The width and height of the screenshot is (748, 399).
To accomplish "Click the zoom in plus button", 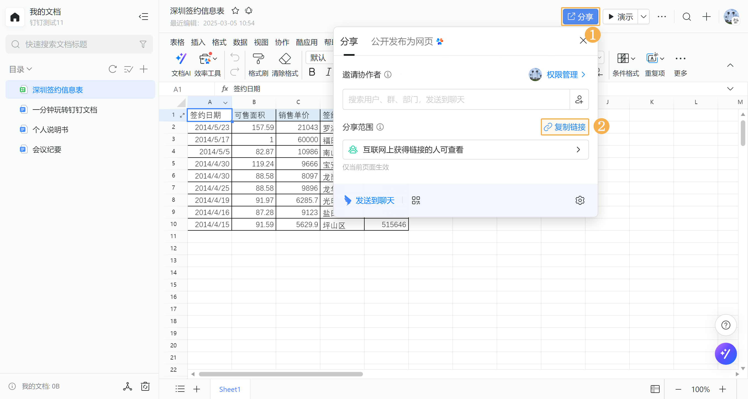I will coord(722,389).
